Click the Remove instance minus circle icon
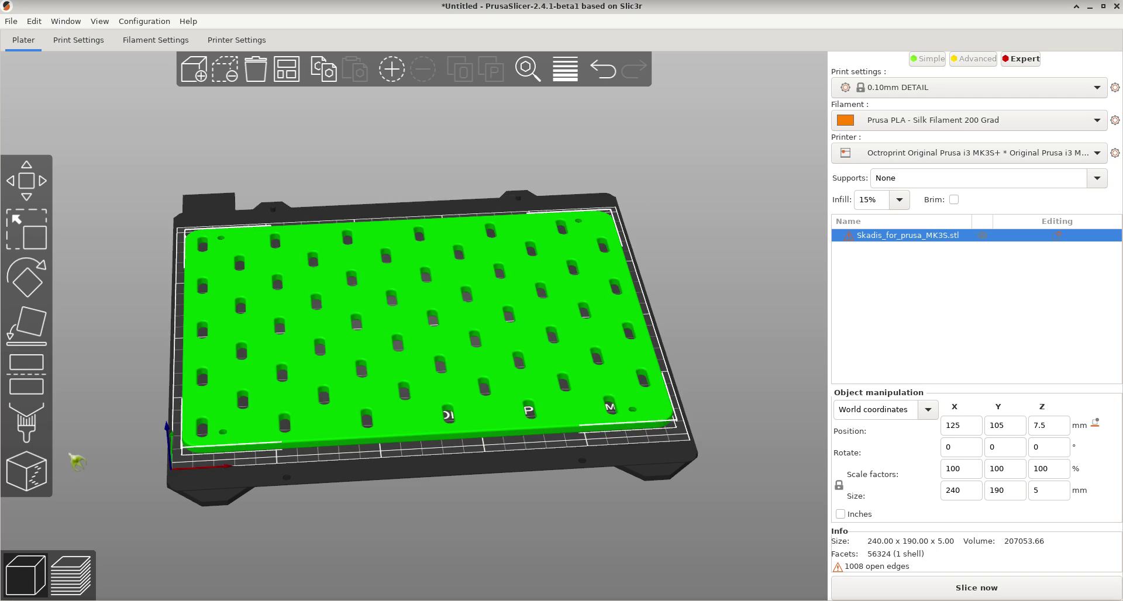Screen dimensions: 1123x601 point(423,69)
